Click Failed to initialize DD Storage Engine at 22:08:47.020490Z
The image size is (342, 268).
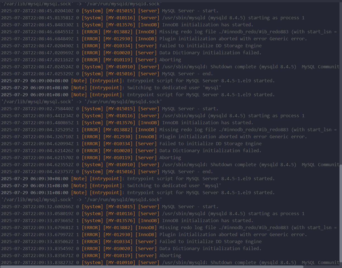point(211,46)
